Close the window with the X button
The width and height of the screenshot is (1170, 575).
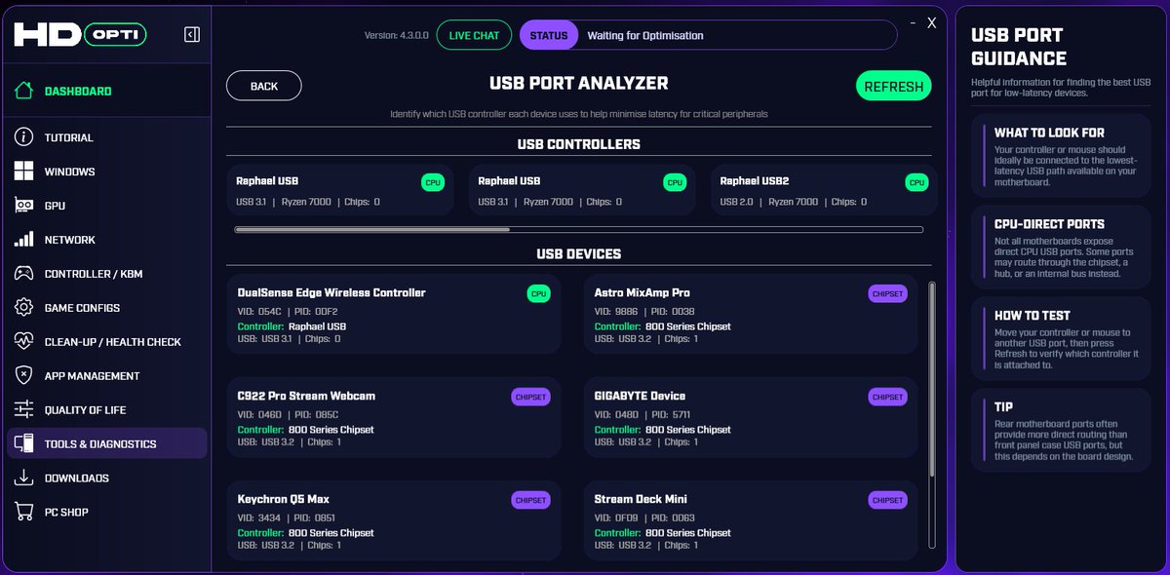[932, 22]
